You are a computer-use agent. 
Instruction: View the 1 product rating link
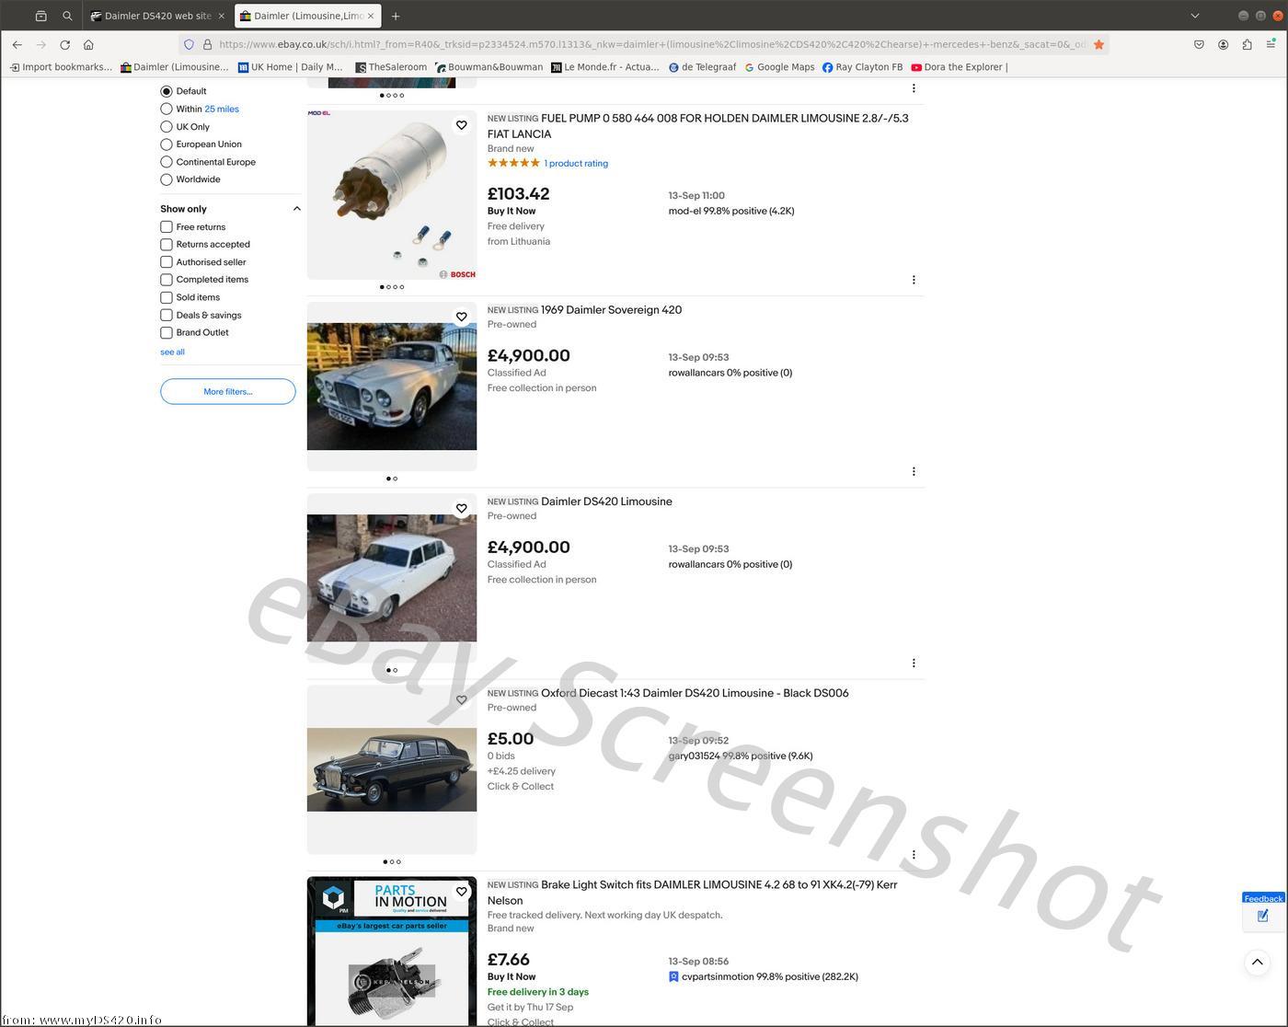pyautogui.click(x=576, y=164)
